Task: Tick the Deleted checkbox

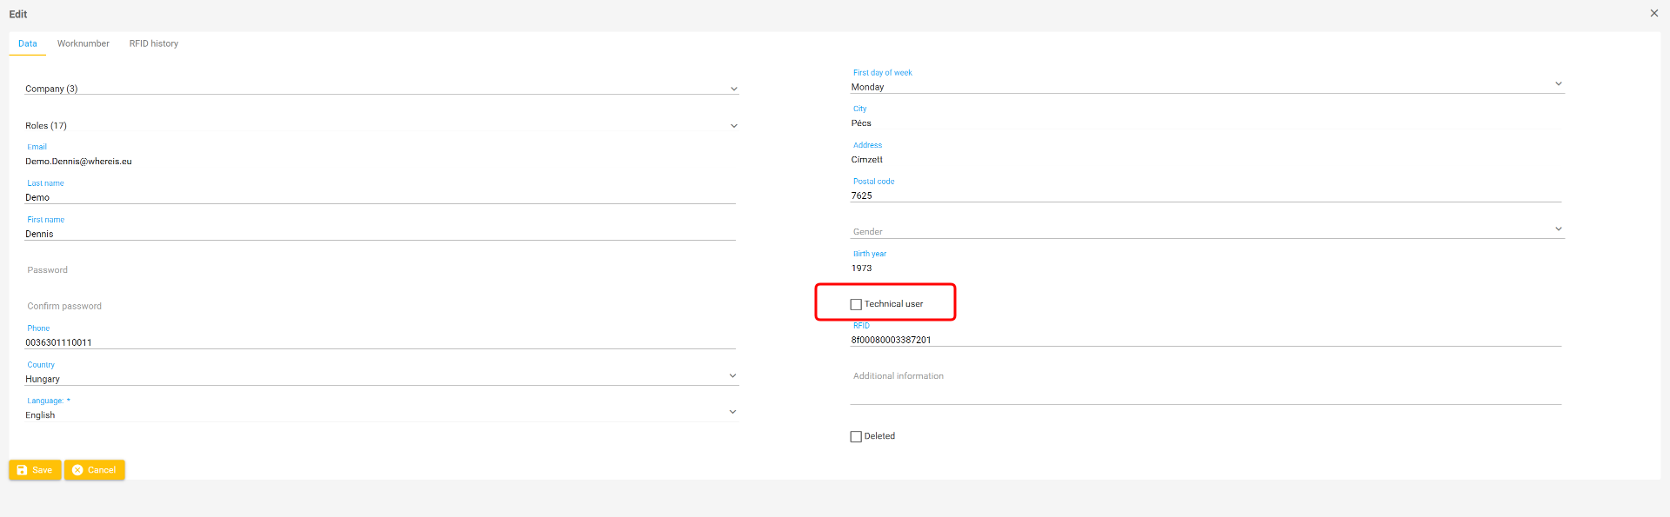Action: click(856, 437)
